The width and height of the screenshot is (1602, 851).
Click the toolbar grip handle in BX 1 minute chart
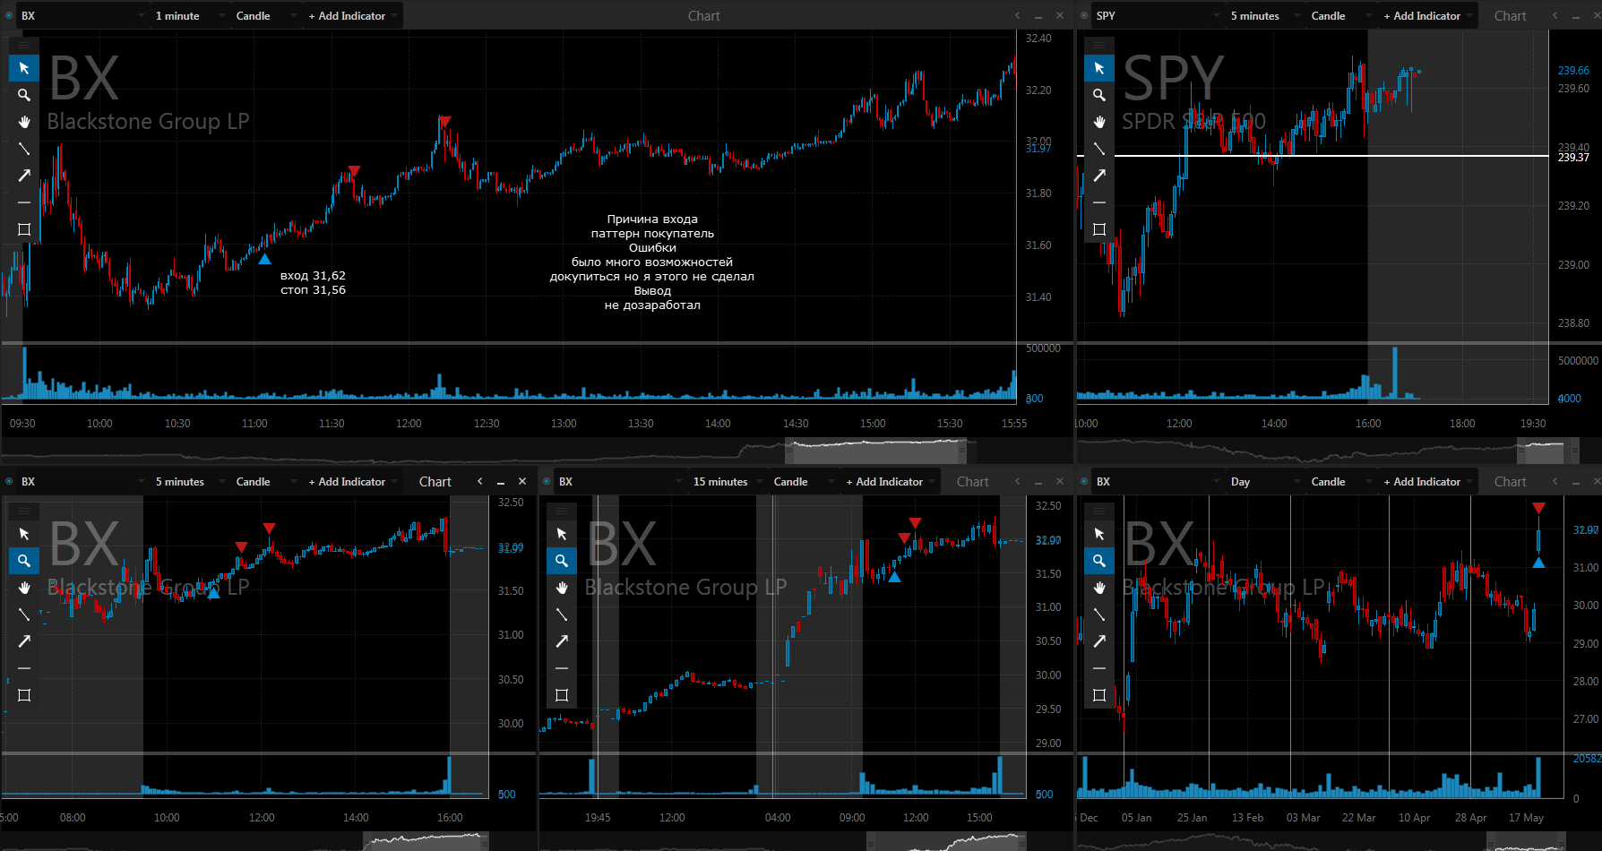(x=24, y=45)
